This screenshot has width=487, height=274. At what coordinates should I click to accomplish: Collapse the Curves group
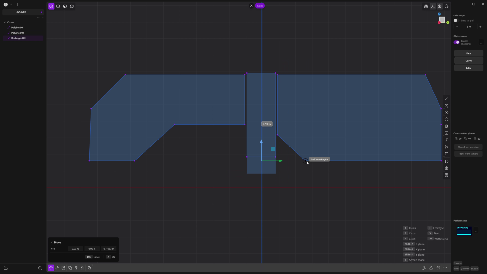[5, 22]
